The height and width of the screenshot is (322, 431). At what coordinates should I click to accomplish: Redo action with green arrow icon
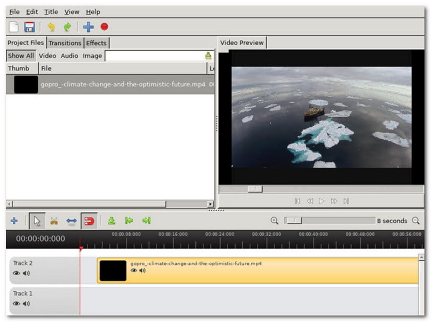click(67, 27)
